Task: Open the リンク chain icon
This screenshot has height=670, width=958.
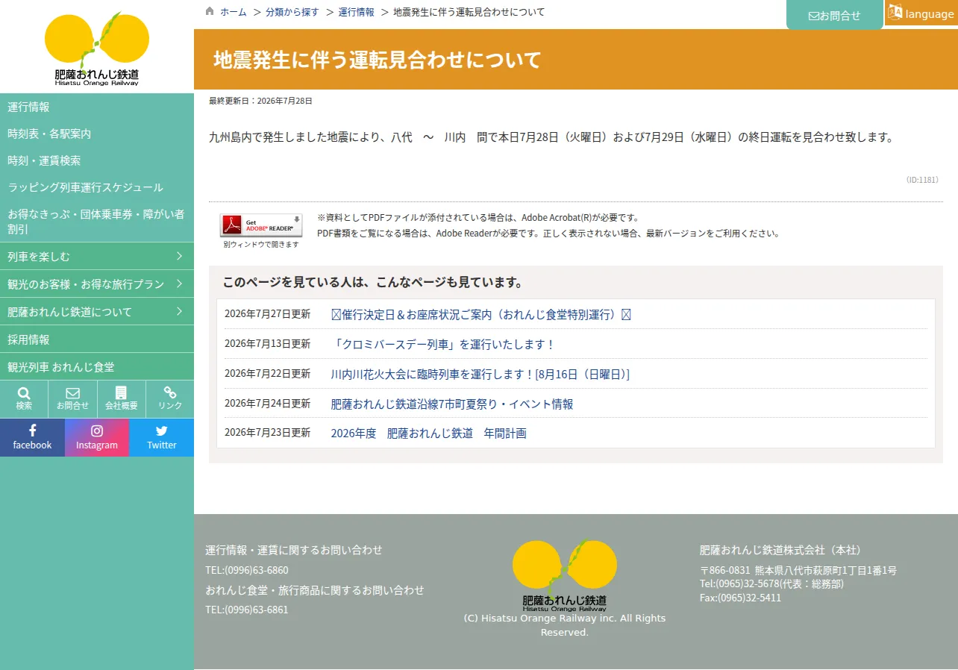Action: click(x=170, y=399)
